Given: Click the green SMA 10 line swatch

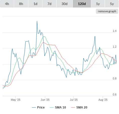Looking at the screenshot, I should click(52, 107).
